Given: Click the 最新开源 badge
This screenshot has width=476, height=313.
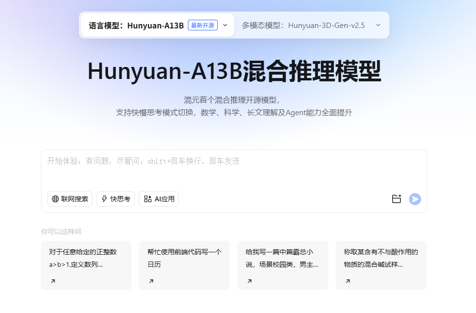Looking at the screenshot, I should [x=203, y=25].
